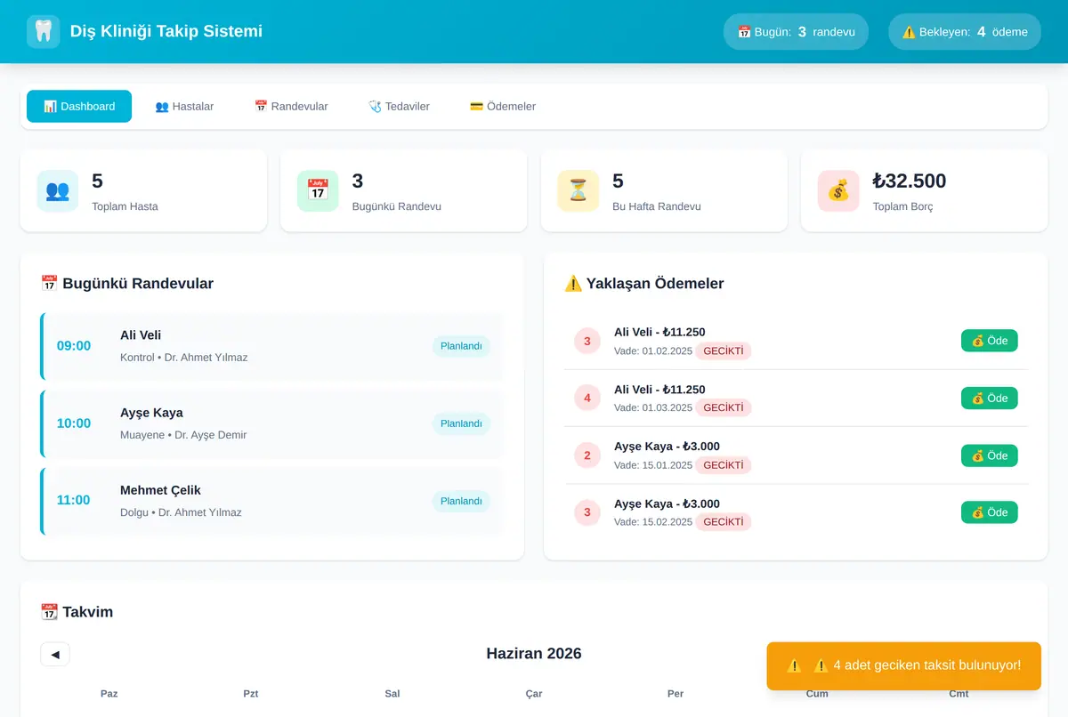Click the installment badge 4 for Ali Veli
This screenshot has height=717, width=1068.
point(587,398)
